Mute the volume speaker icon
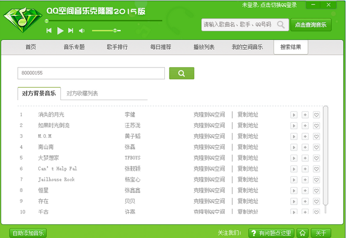 tap(82, 31)
